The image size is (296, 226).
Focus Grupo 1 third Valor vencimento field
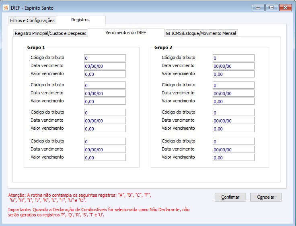(105, 128)
